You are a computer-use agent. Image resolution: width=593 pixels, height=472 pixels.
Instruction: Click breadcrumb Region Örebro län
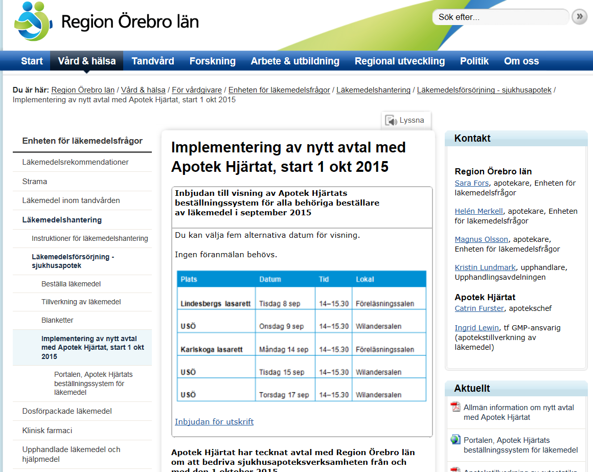[83, 90]
